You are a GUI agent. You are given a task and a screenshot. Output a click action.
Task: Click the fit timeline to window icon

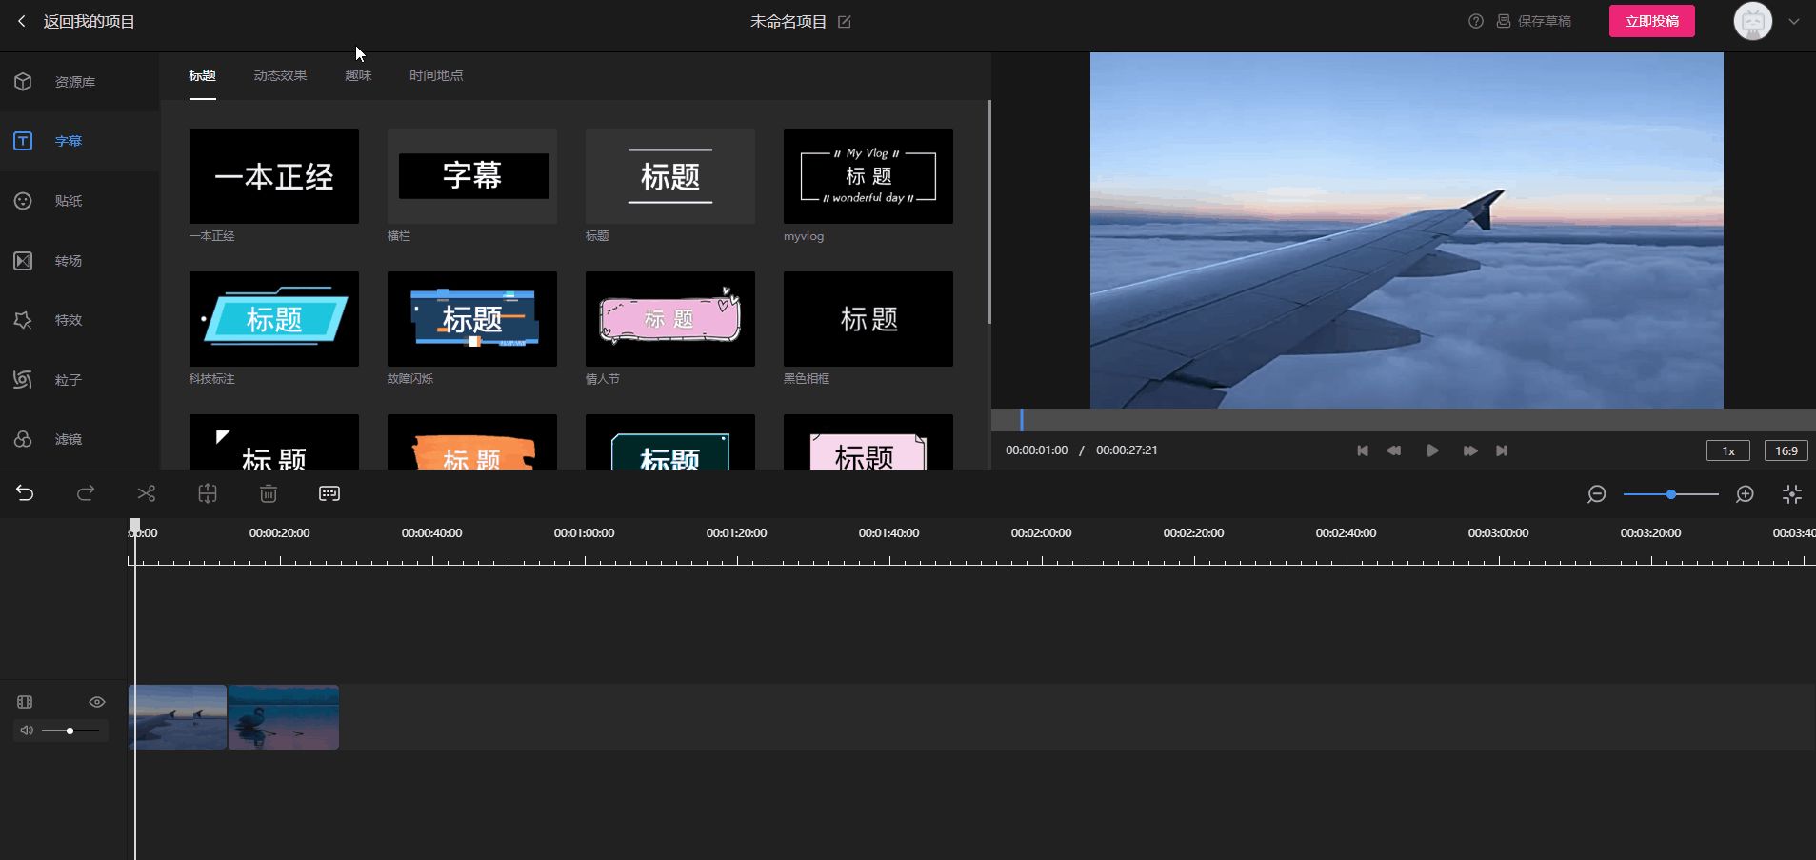pyautogui.click(x=1791, y=493)
